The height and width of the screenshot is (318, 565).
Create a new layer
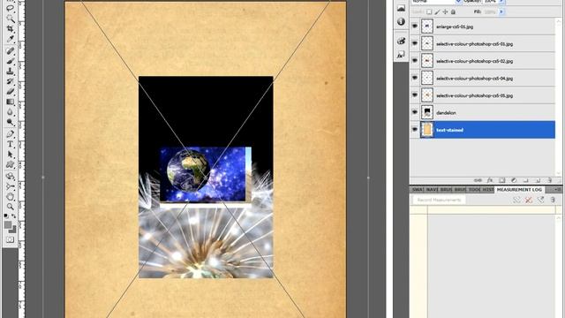[x=538, y=180]
